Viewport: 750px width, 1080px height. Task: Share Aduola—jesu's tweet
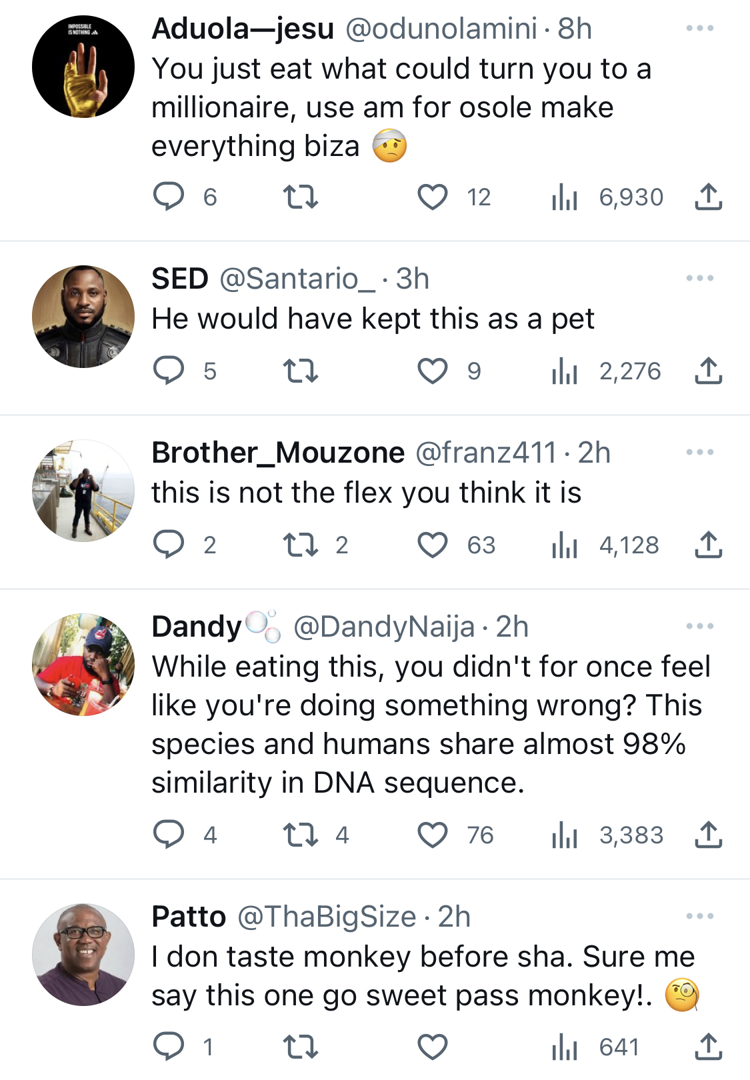(x=709, y=197)
